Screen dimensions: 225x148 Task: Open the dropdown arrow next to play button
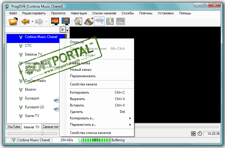click(67, 30)
